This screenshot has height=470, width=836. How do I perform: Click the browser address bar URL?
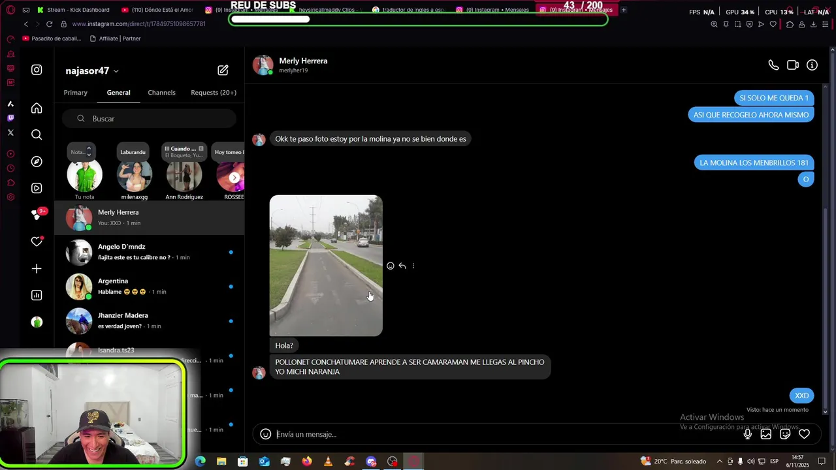pos(138,24)
